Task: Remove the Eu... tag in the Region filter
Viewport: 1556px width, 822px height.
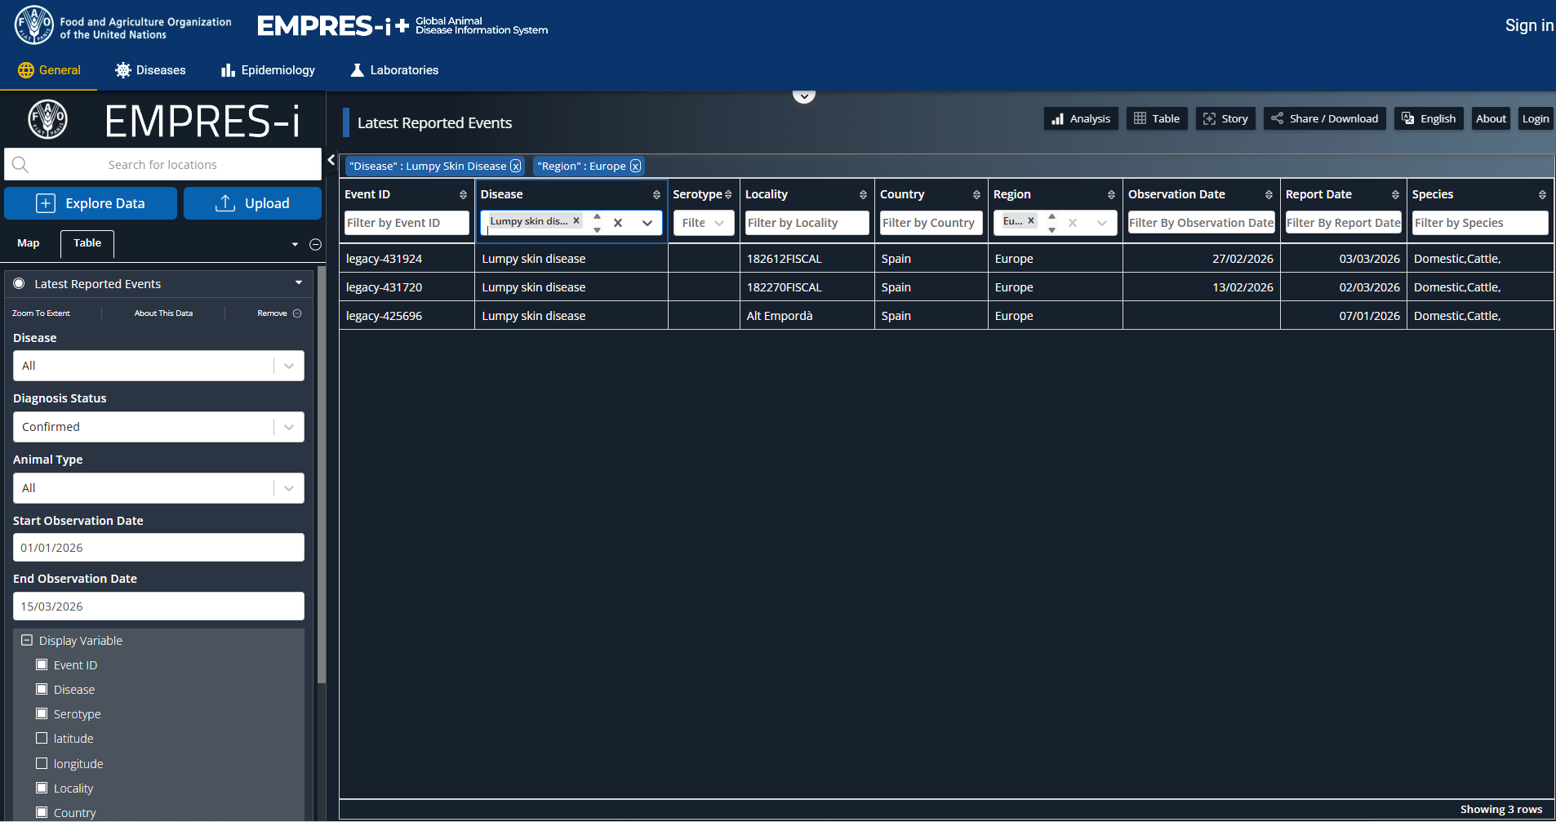Action: 1031,220
